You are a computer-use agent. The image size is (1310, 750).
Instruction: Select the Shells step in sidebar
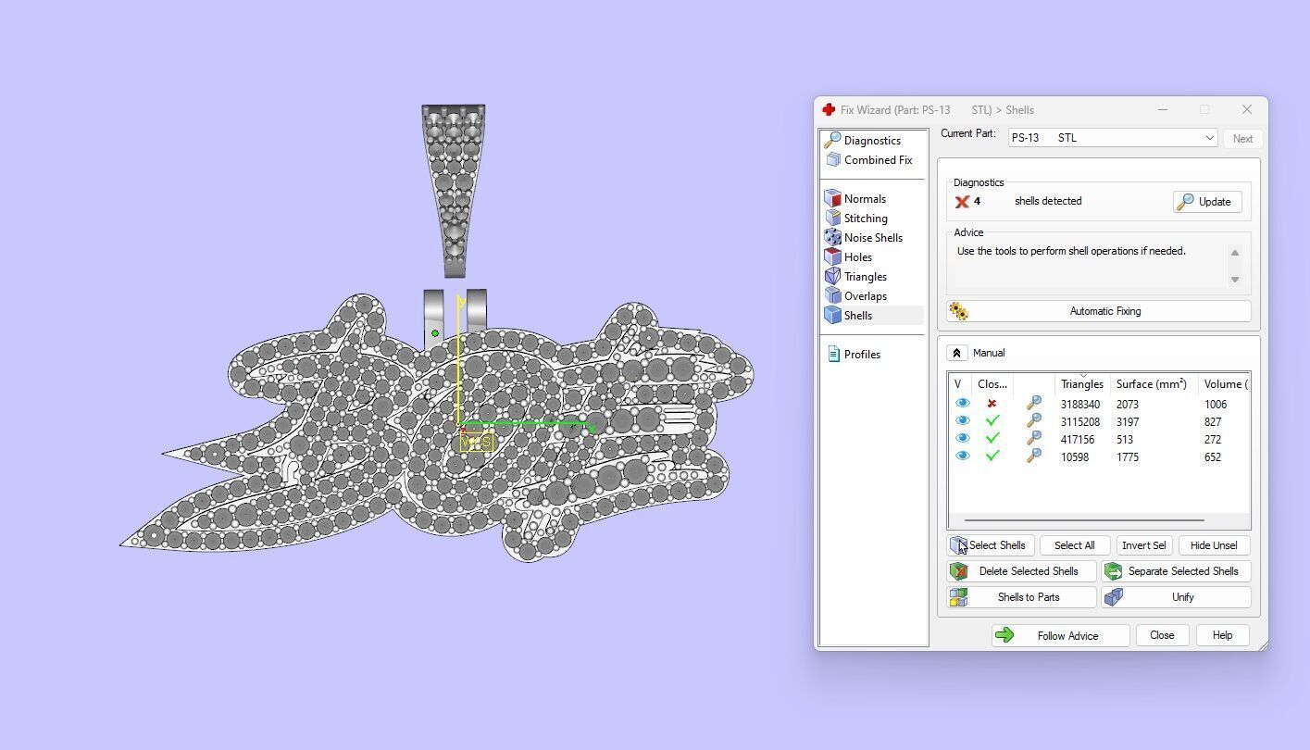858,316
